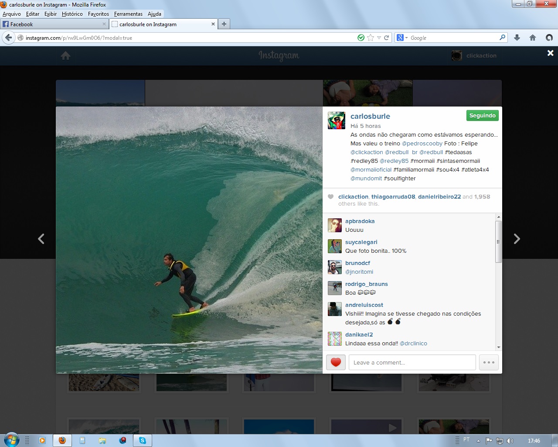This screenshot has width=558, height=447.
Task: Click the search magnifier icon
Action: pos(502,38)
